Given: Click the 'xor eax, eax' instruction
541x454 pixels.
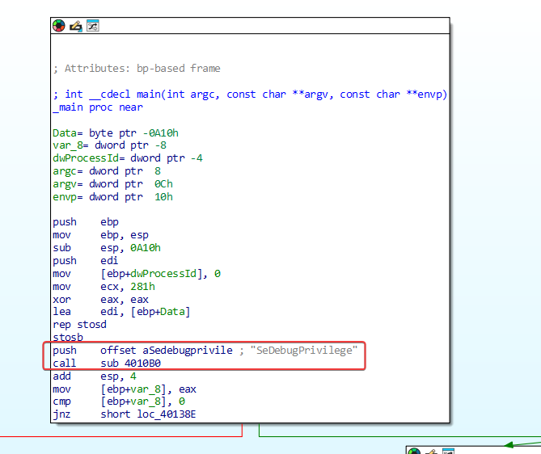Looking at the screenshot, I should (100, 300).
